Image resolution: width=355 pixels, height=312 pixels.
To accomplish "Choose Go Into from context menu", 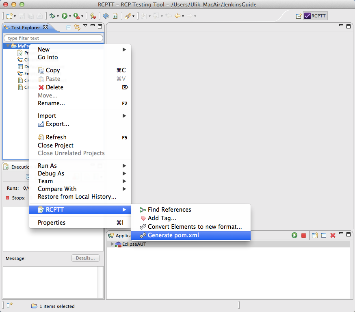I will pos(80,57).
